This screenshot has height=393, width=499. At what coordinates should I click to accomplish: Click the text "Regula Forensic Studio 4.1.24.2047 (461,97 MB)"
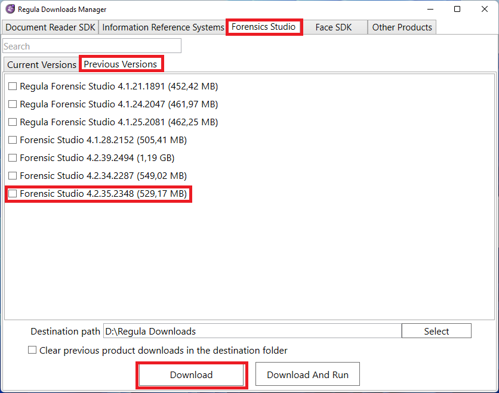coord(119,104)
